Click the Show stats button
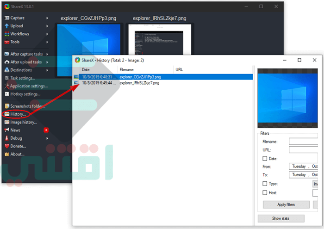The width and height of the screenshot is (324, 229). 281,218
